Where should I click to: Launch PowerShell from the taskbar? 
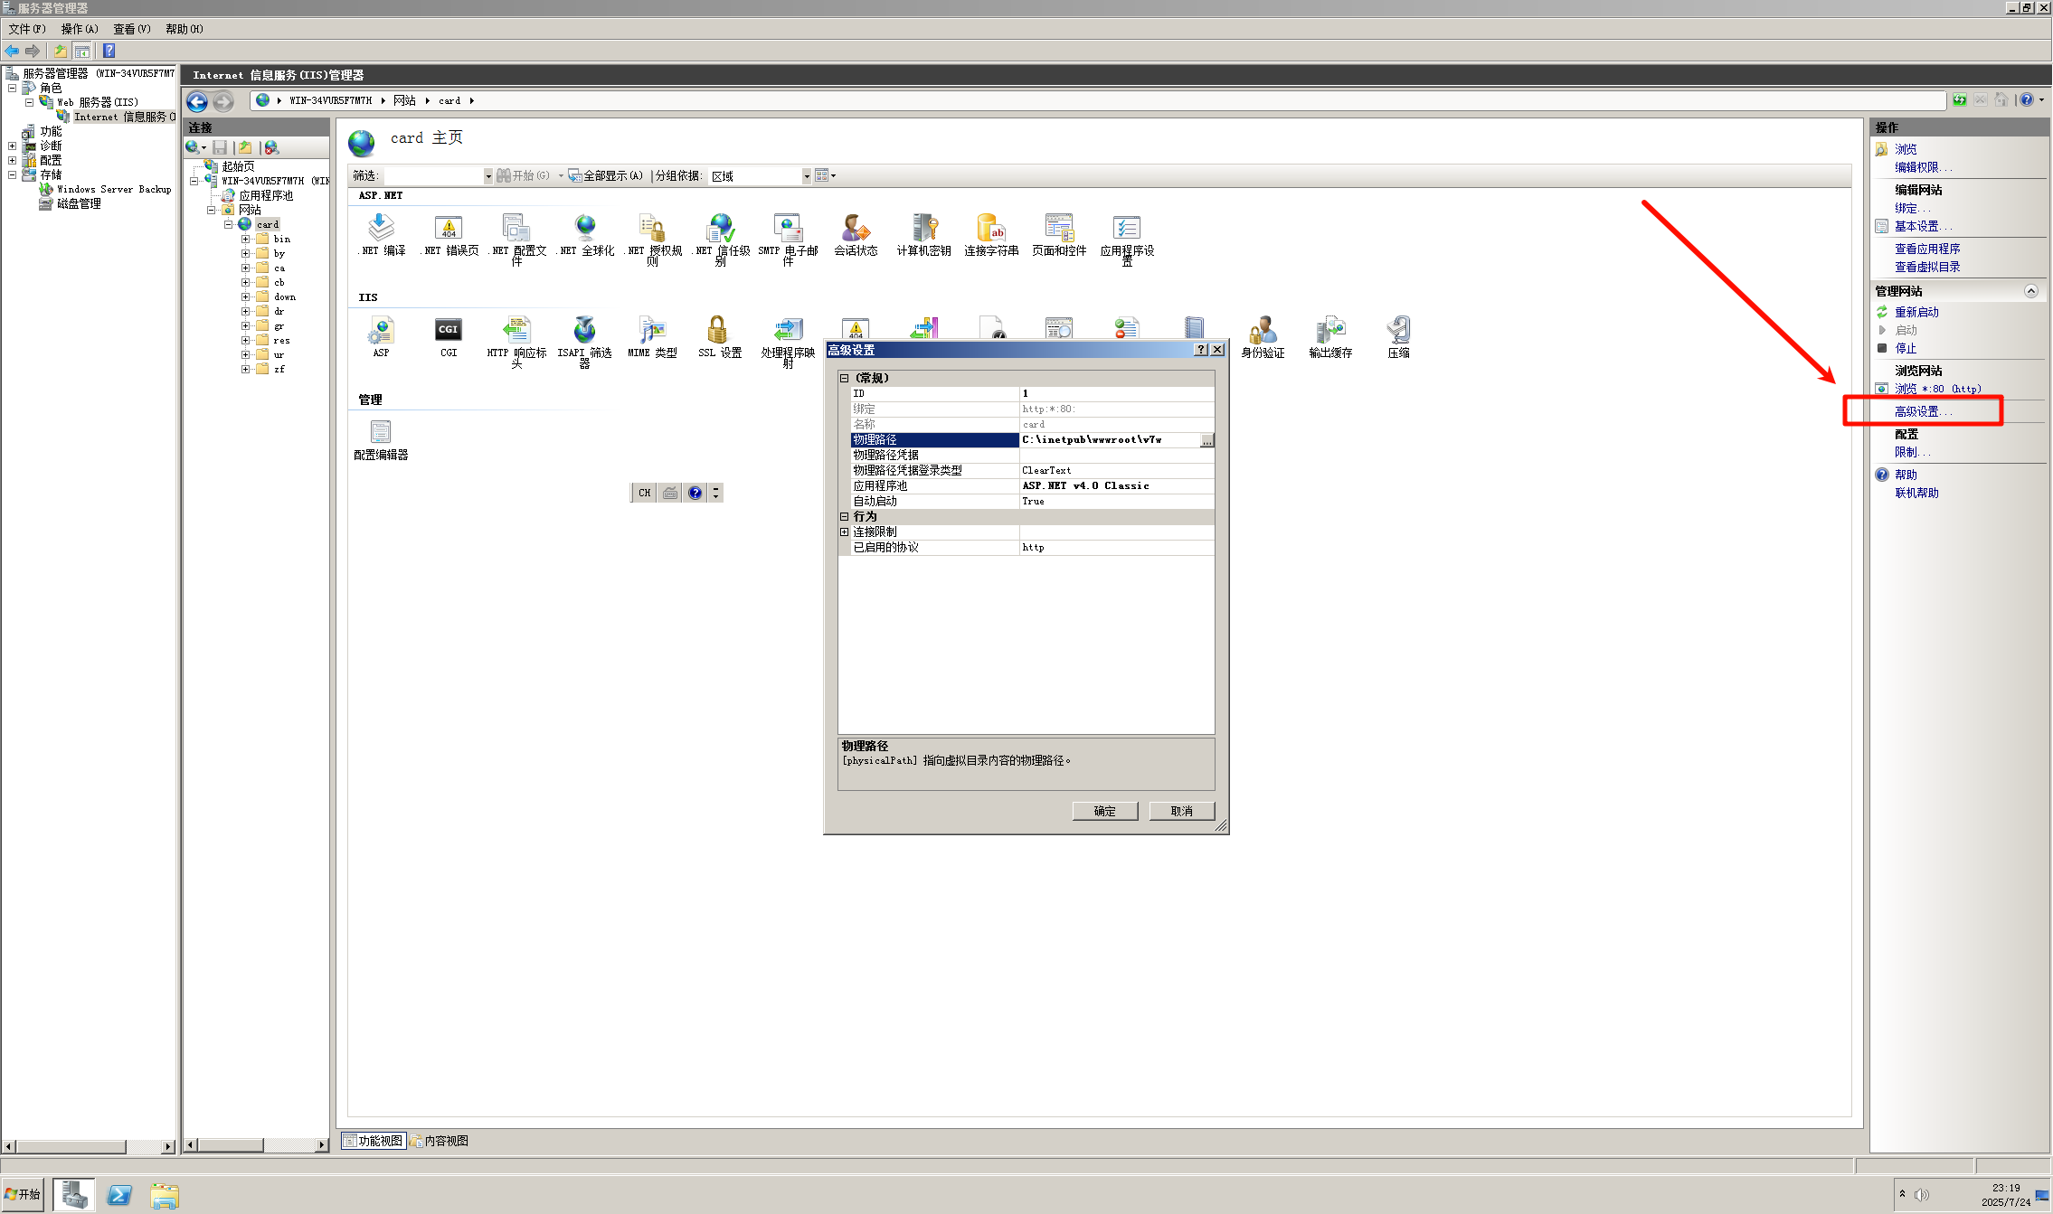(119, 1195)
